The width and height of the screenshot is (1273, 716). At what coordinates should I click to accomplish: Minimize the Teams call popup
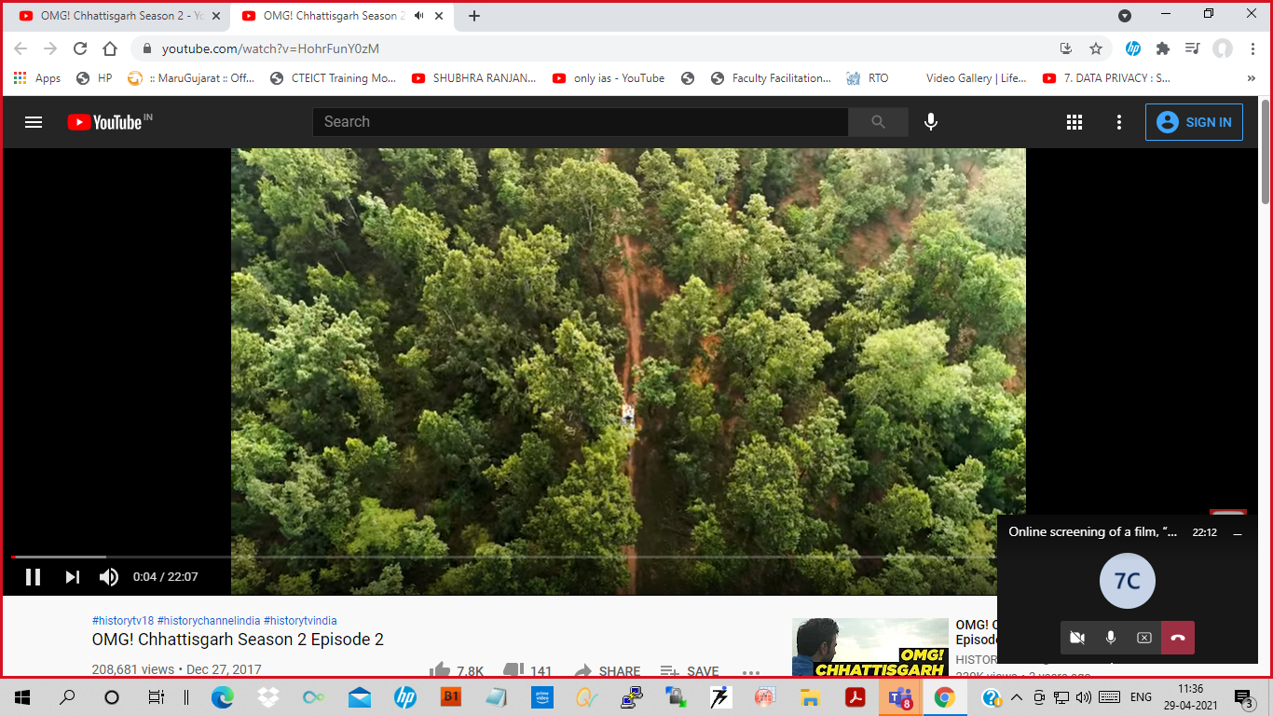(x=1238, y=533)
